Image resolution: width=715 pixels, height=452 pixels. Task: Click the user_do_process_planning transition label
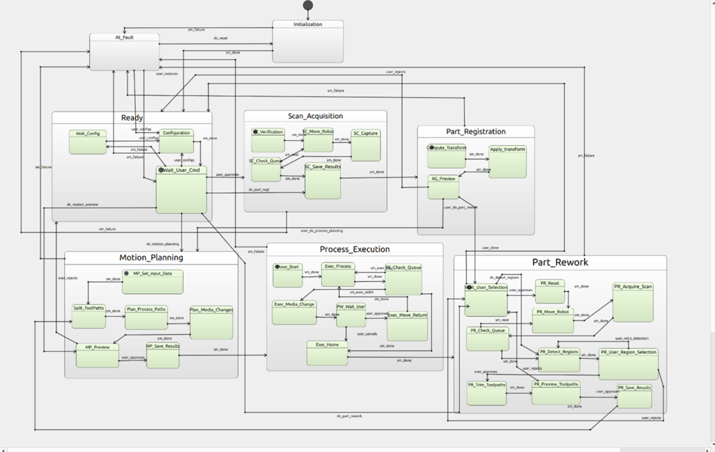tap(322, 231)
